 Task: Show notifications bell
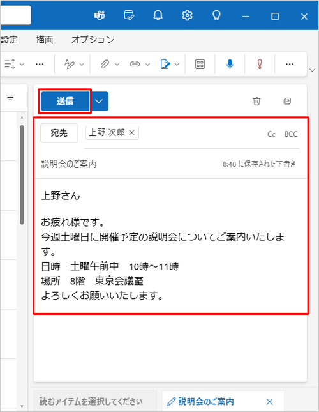158,16
